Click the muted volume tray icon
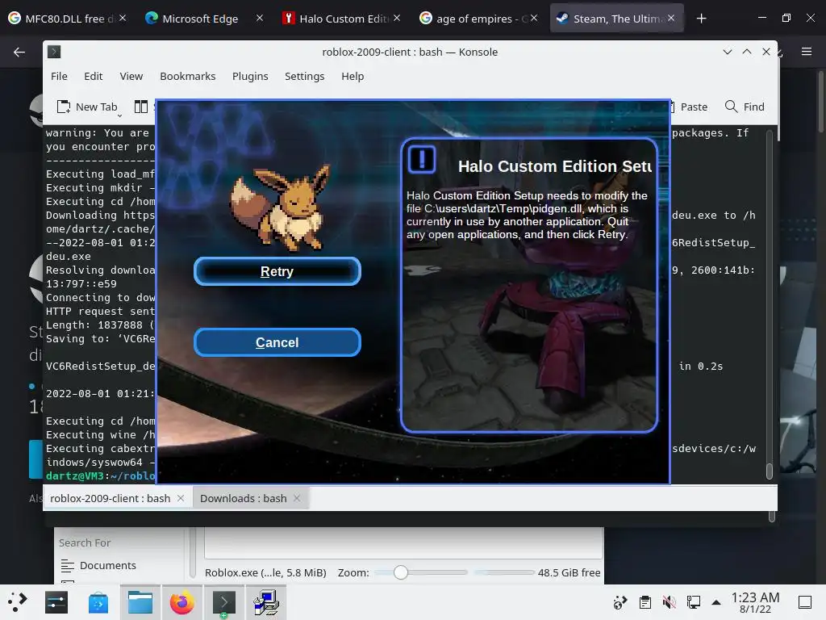 click(669, 602)
